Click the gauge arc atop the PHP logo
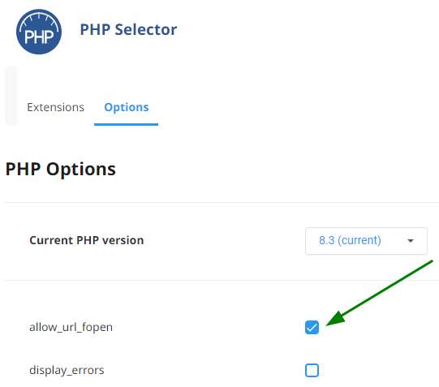 39,21
